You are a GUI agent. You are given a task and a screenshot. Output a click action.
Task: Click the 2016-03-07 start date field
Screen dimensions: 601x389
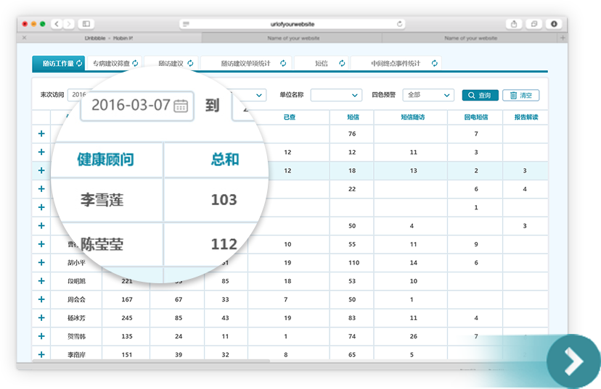click(x=131, y=106)
